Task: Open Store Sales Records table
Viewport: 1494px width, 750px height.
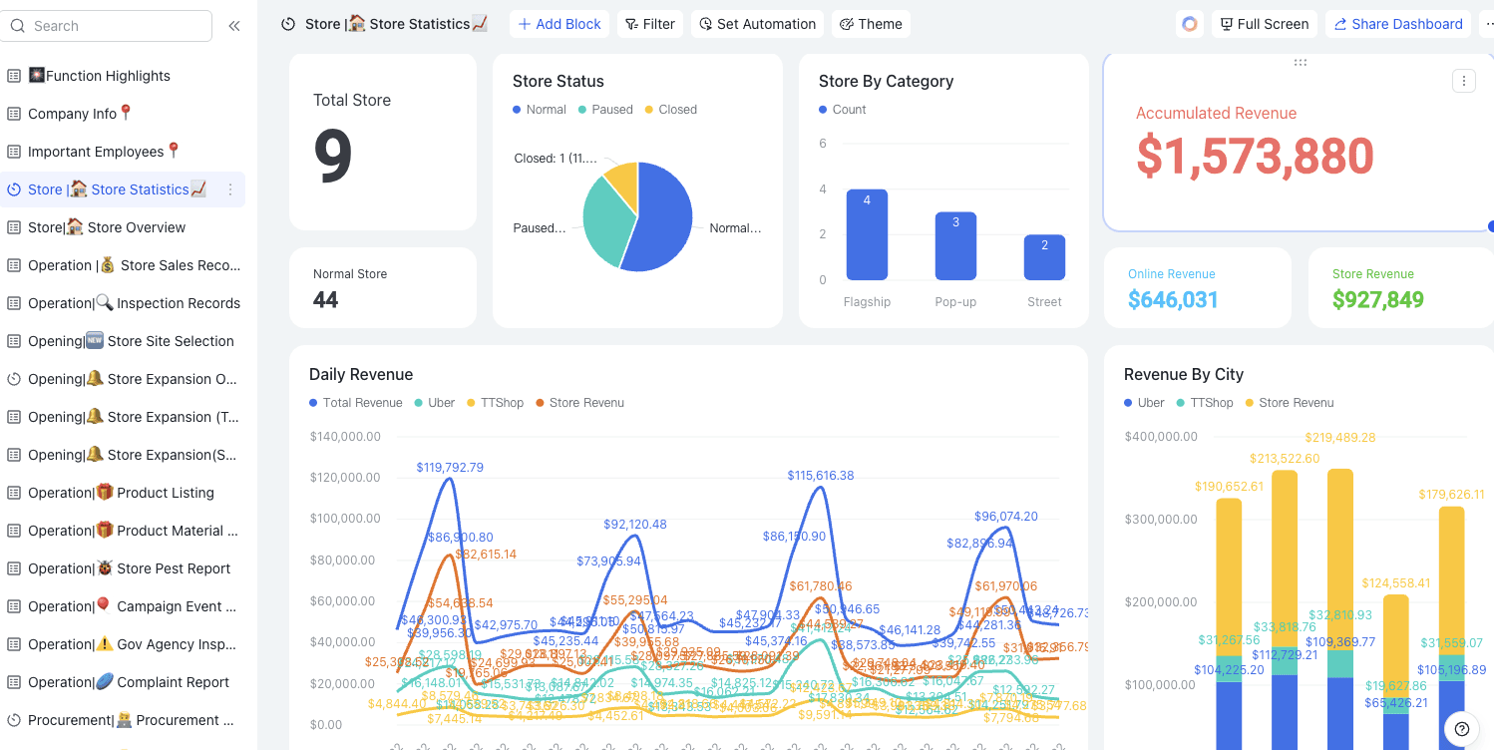Action: (x=123, y=265)
